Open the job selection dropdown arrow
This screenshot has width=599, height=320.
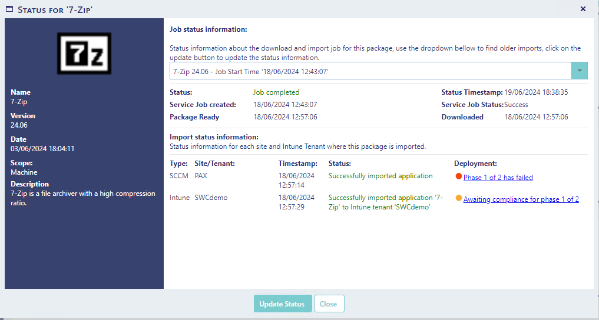click(x=580, y=71)
